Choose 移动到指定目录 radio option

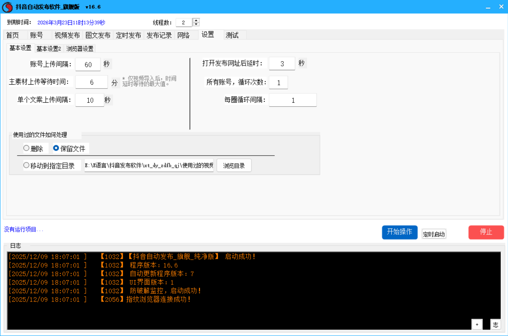click(x=26, y=165)
